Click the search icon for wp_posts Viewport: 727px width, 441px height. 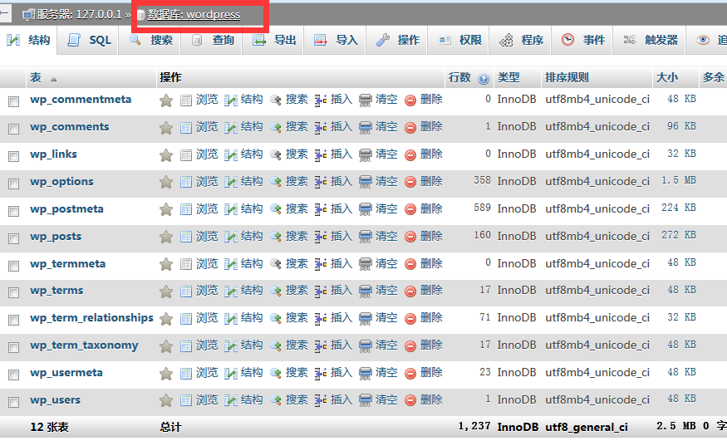click(x=276, y=238)
